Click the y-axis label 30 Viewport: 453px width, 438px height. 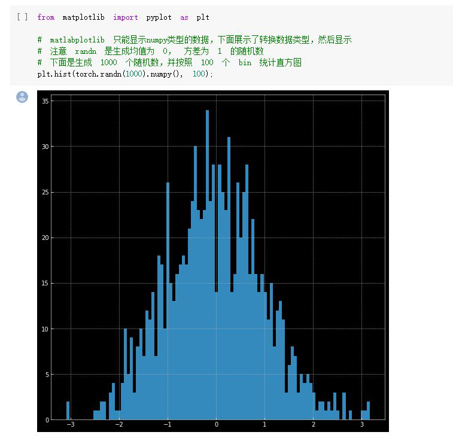[45, 147]
